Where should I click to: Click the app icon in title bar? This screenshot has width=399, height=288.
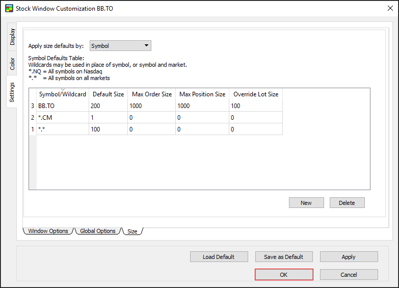pos(9,9)
